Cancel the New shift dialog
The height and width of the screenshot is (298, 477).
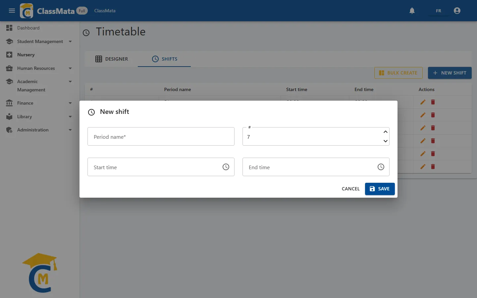coord(350,189)
